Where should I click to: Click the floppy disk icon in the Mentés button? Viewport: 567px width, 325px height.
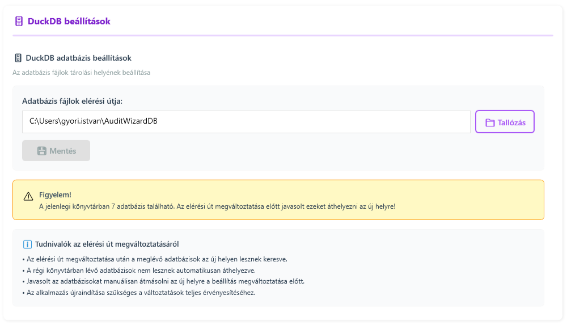[41, 151]
